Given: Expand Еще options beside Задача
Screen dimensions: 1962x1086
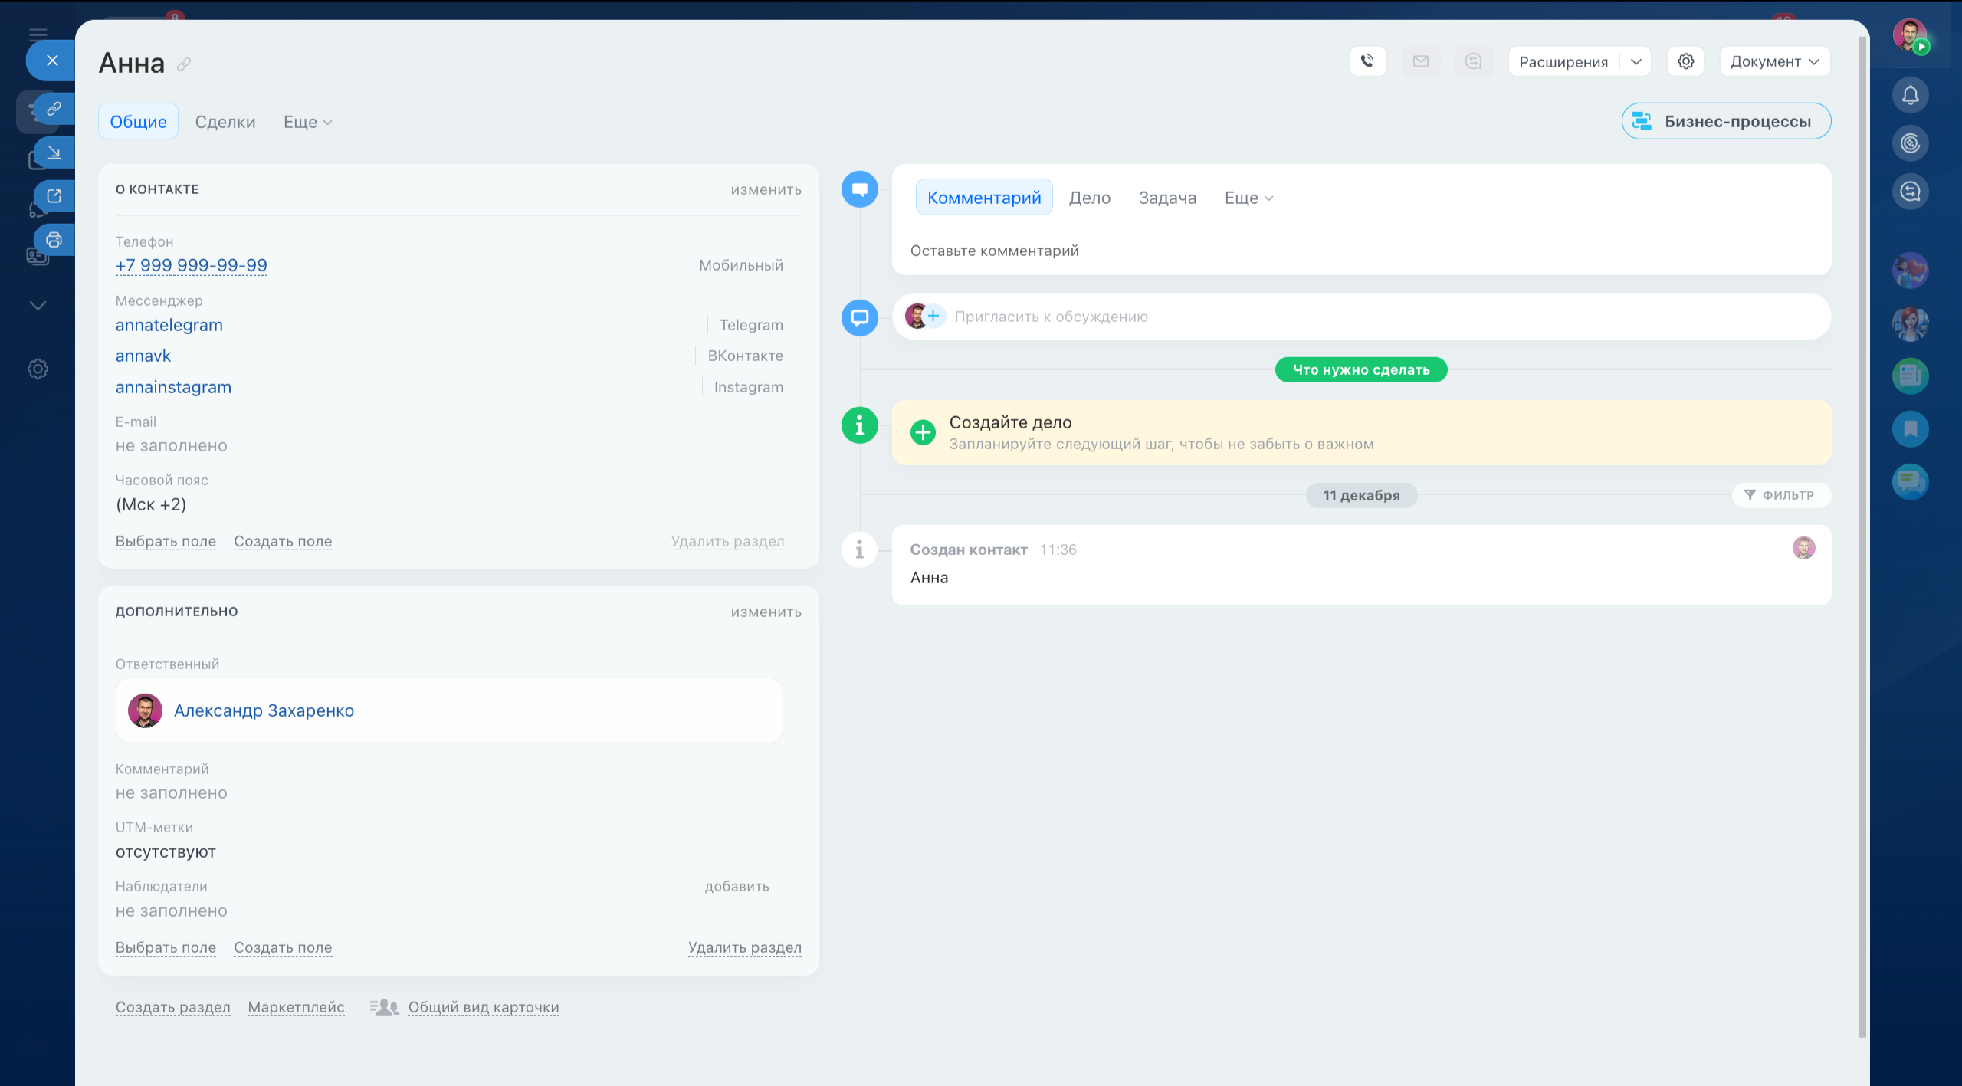Looking at the screenshot, I should [1248, 198].
